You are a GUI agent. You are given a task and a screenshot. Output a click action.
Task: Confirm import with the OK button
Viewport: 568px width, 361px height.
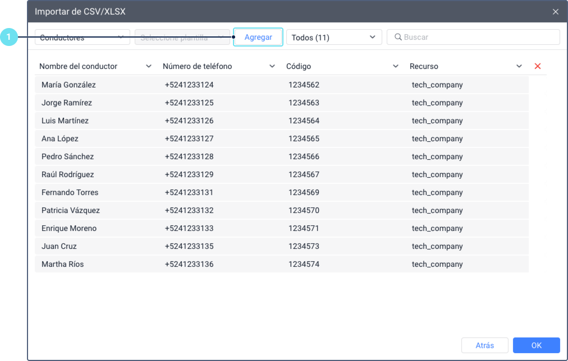(536, 345)
